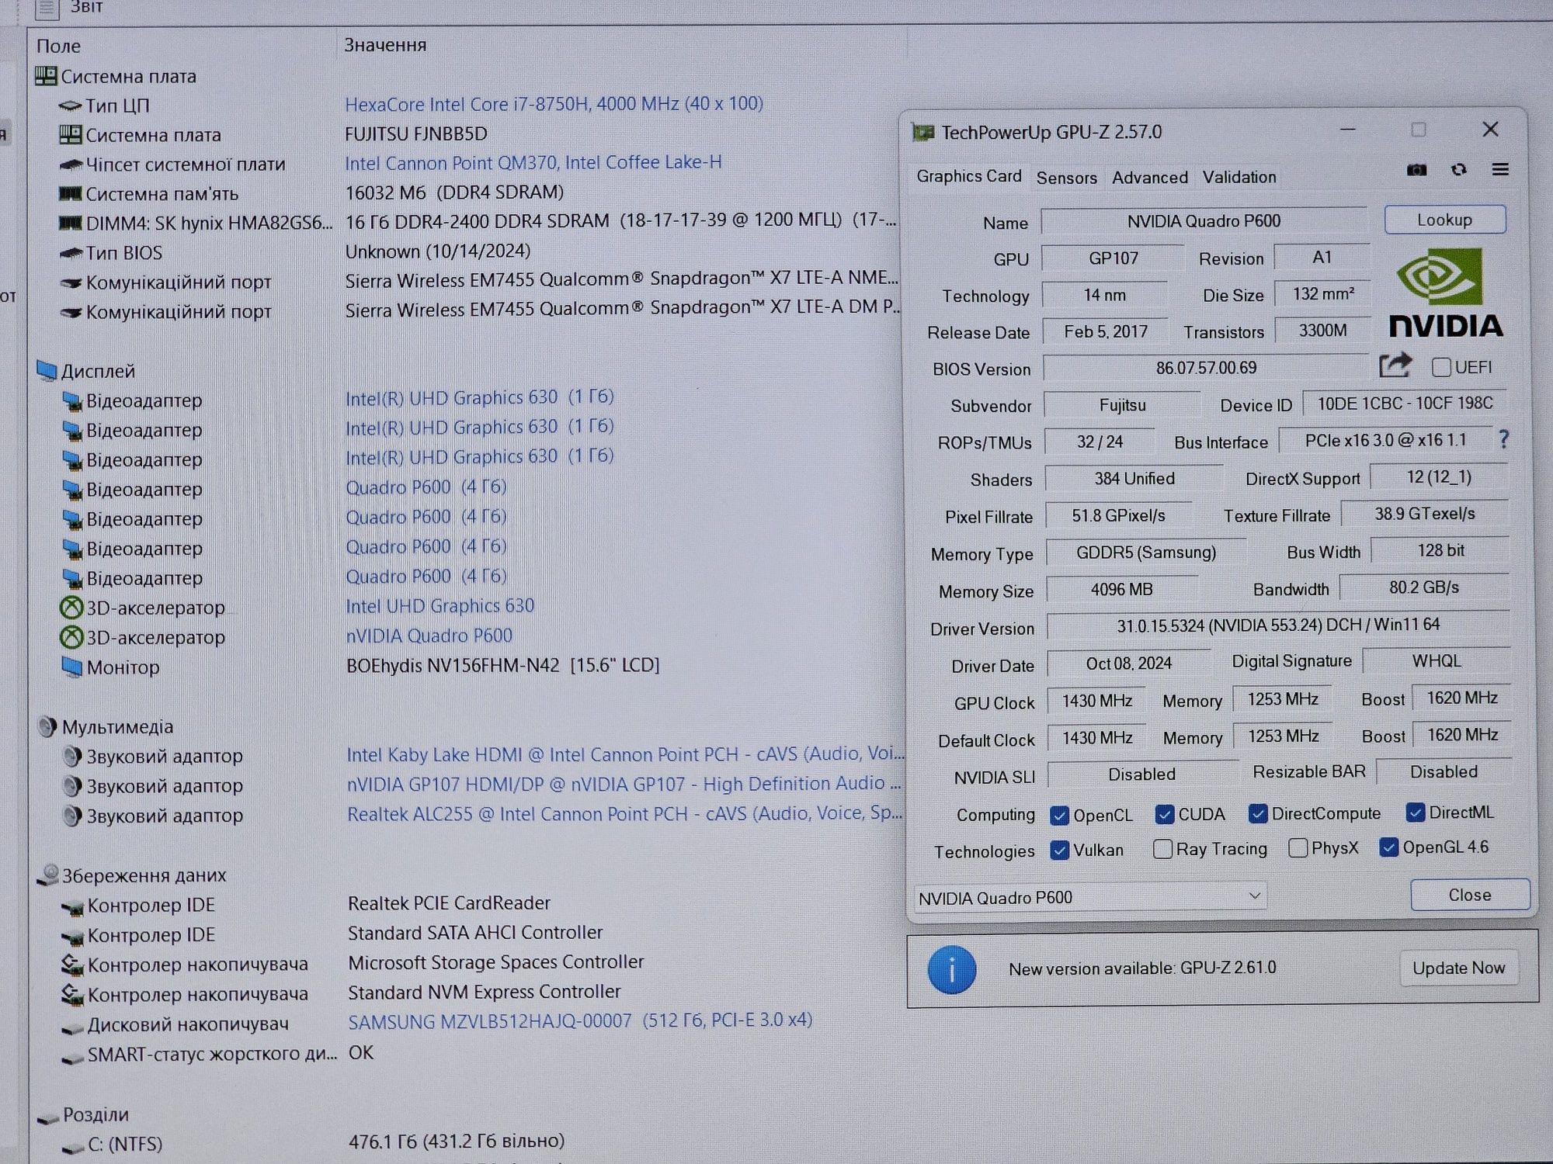Image resolution: width=1553 pixels, height=1164 pixels.
Task: Click the GPU-Z Close button
Action: pyautogui.click(x=1469, y=895)
